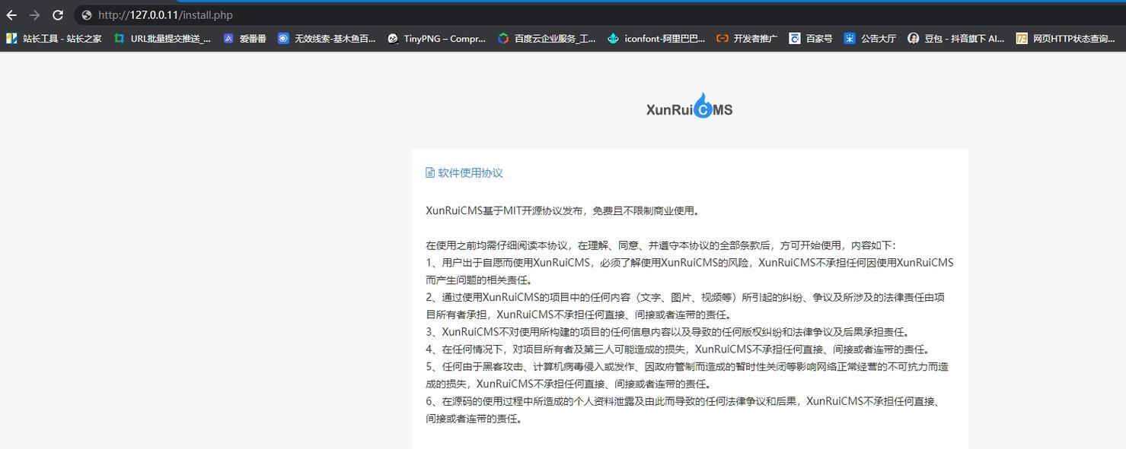1126x449 pixels.
Task: Open 网页HTTP状态查询 bookmark
Action: pos(1066,38)
